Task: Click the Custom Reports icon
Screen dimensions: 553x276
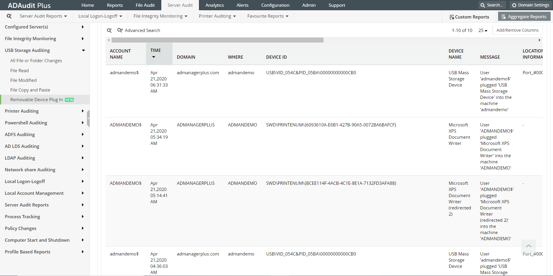Action: [452, 17]
